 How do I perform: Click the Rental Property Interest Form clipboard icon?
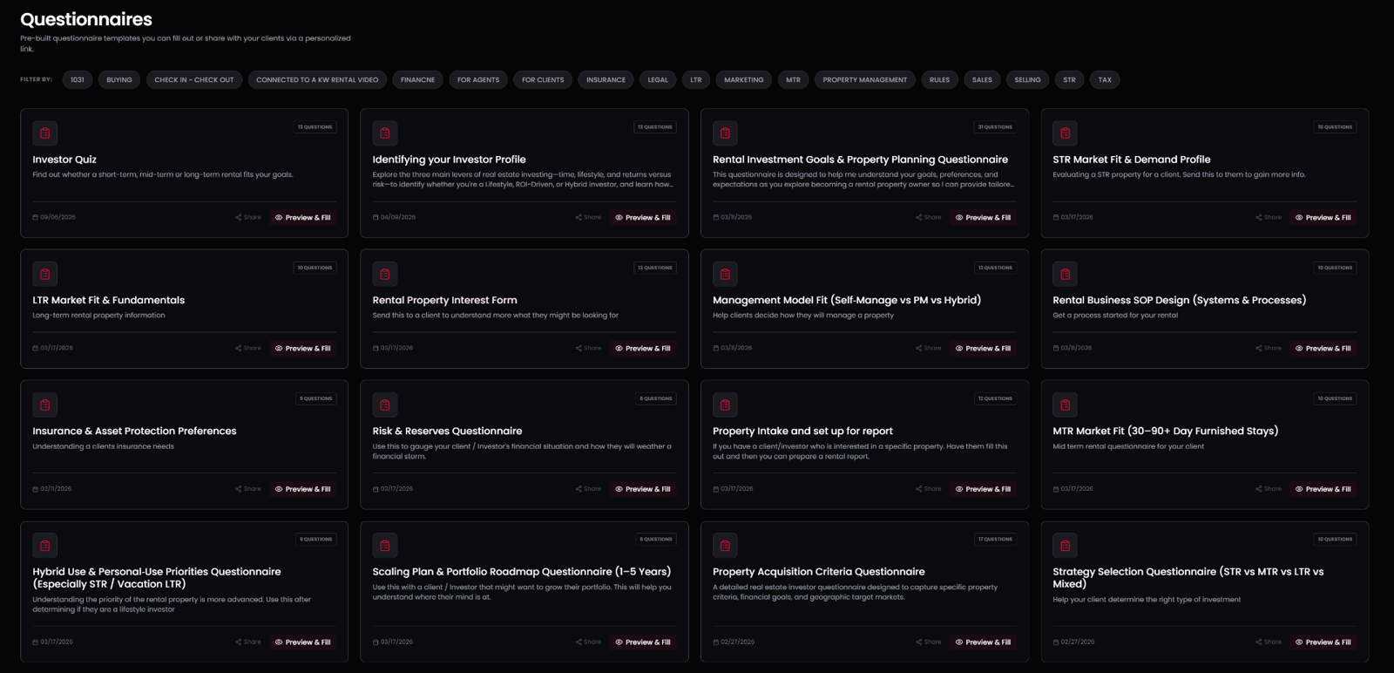click(385, 274)
